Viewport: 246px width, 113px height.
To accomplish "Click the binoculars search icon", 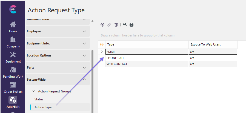I will coord(124,25).
